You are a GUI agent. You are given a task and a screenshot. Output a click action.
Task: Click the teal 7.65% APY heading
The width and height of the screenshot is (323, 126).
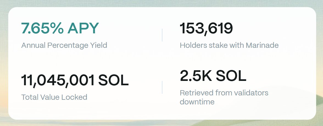[x=60, y=28]
